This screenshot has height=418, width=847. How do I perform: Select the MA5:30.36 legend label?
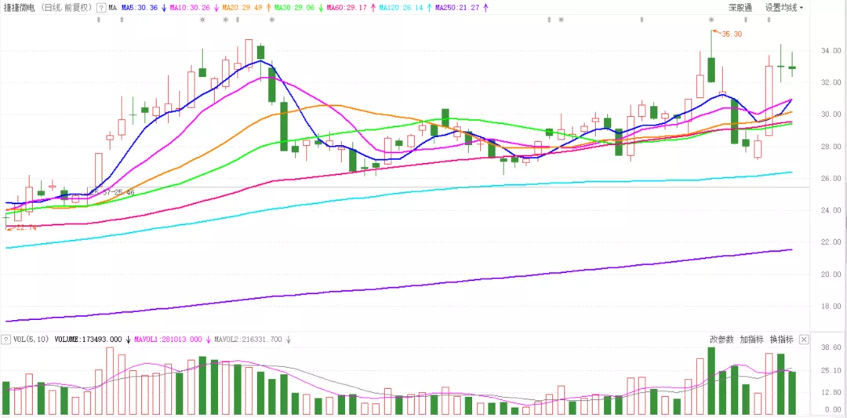tap(139, 8)
